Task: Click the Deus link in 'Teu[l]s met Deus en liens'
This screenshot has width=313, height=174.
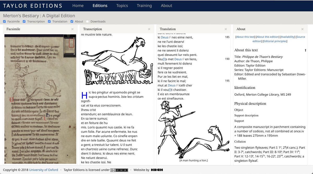Action: tap(178, 59)
